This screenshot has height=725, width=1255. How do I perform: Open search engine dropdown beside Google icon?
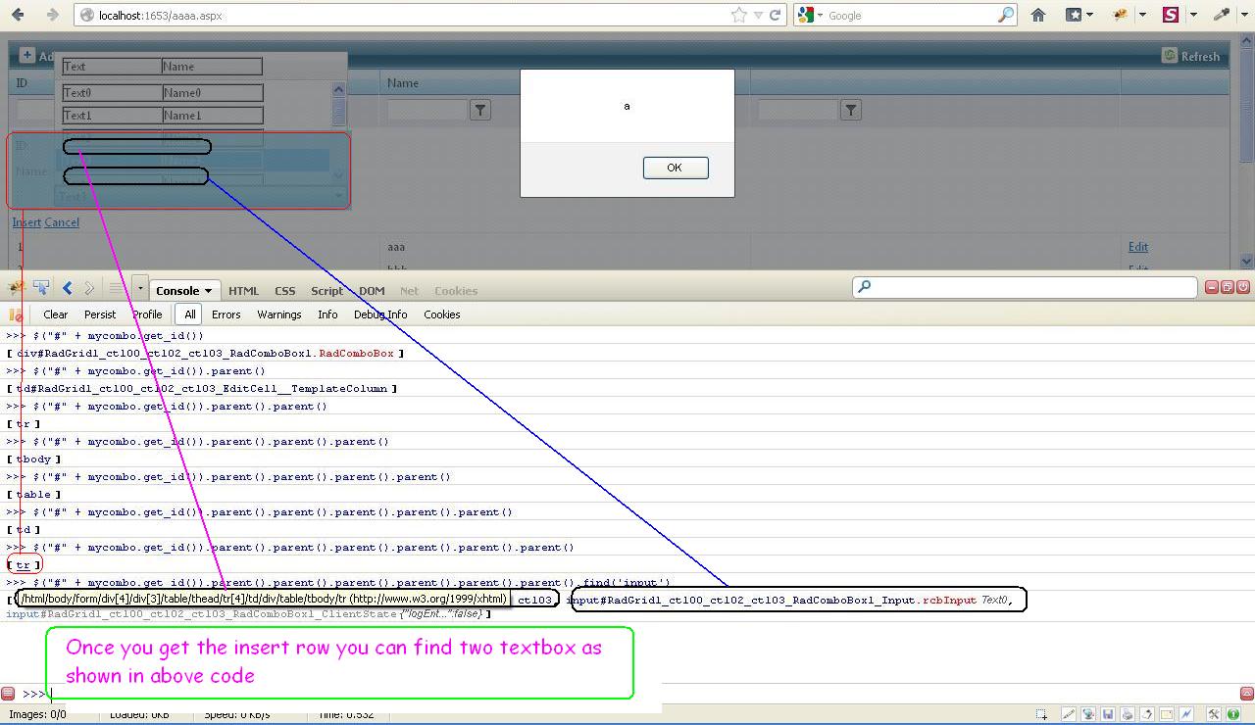tap(820, 15)
